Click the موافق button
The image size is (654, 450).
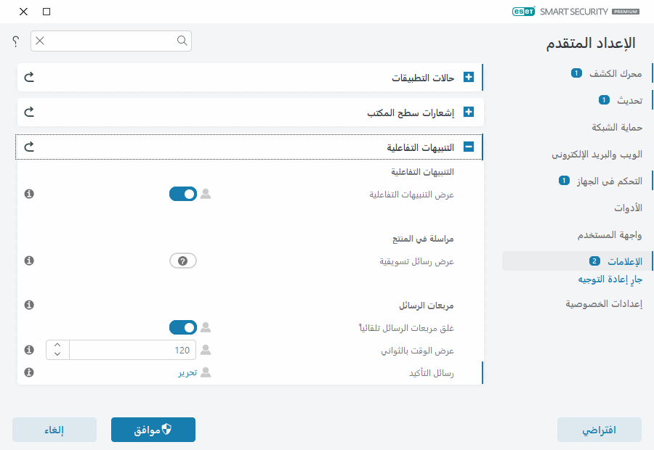point(153,430)
